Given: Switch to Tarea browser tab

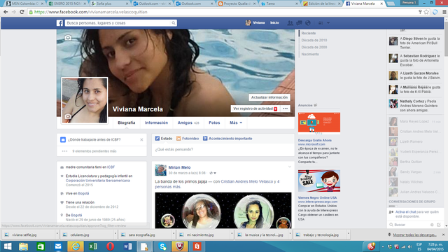Looking at the screenshot, I should pyautogui.click(x=279, y=3).
